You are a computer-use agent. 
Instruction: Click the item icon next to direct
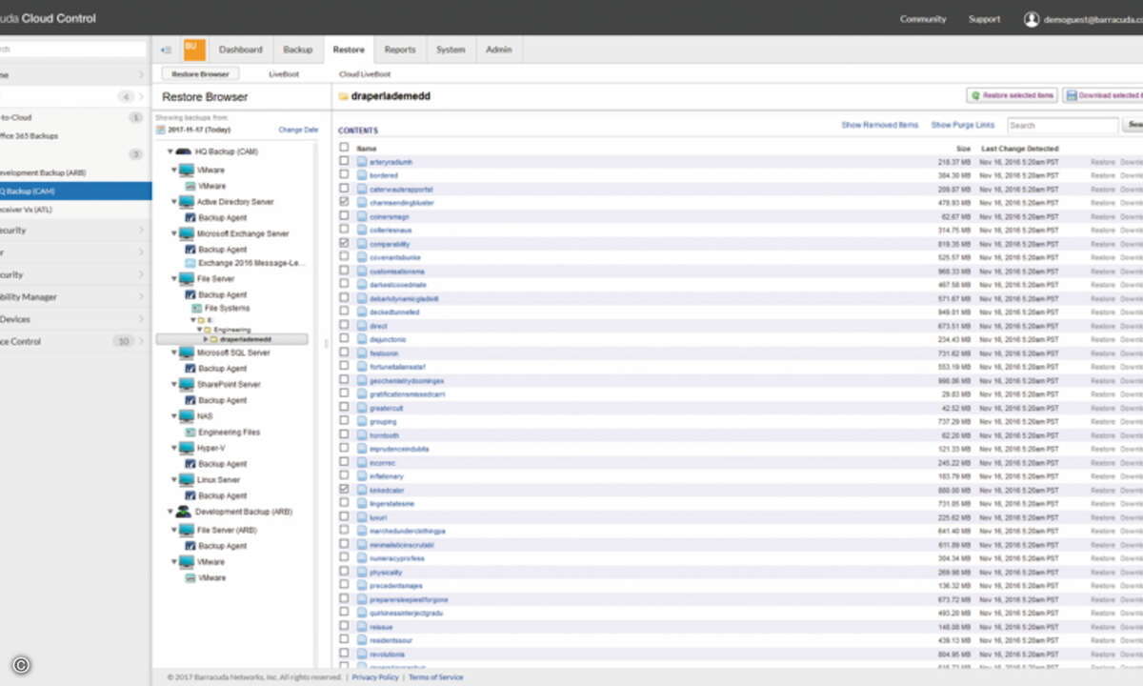(362, 326)
